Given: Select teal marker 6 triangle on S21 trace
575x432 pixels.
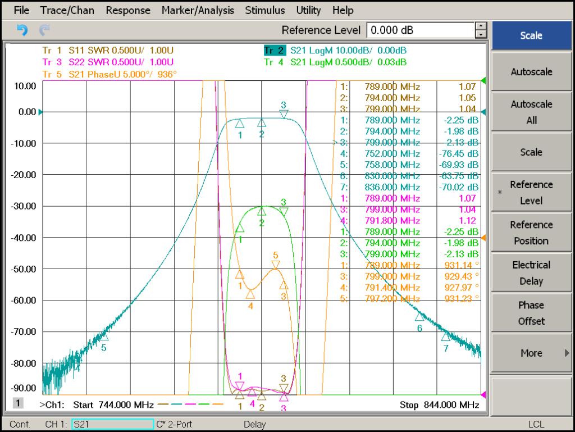Looking at the screenshot, I should coord(419,316).
